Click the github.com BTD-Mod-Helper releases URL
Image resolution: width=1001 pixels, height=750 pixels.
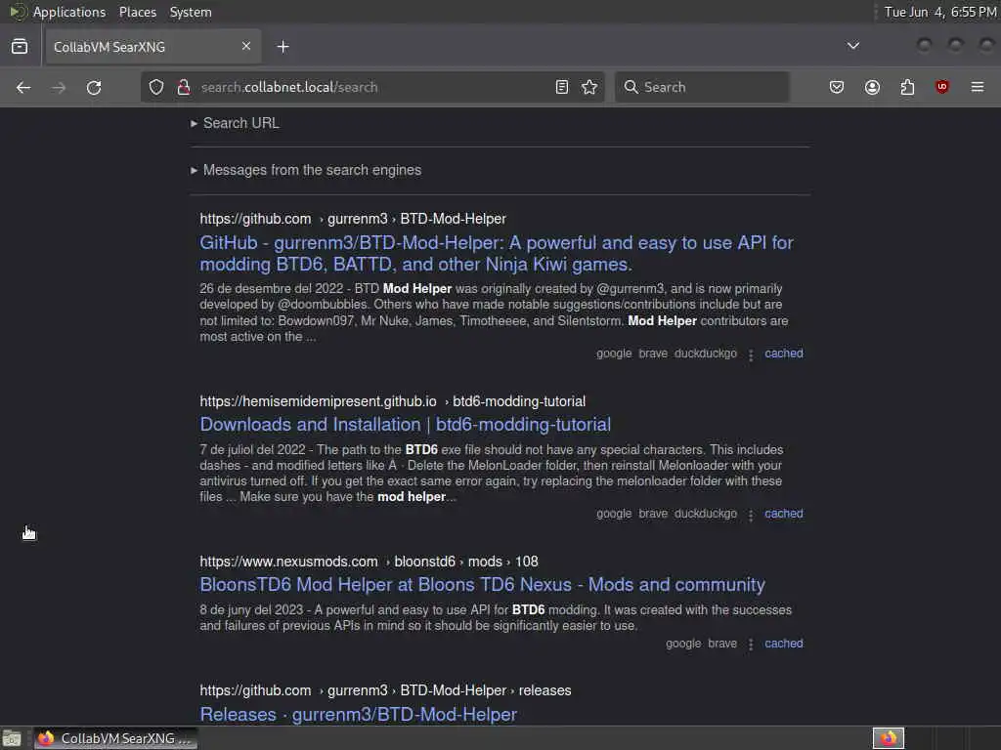tap(385, 690)
